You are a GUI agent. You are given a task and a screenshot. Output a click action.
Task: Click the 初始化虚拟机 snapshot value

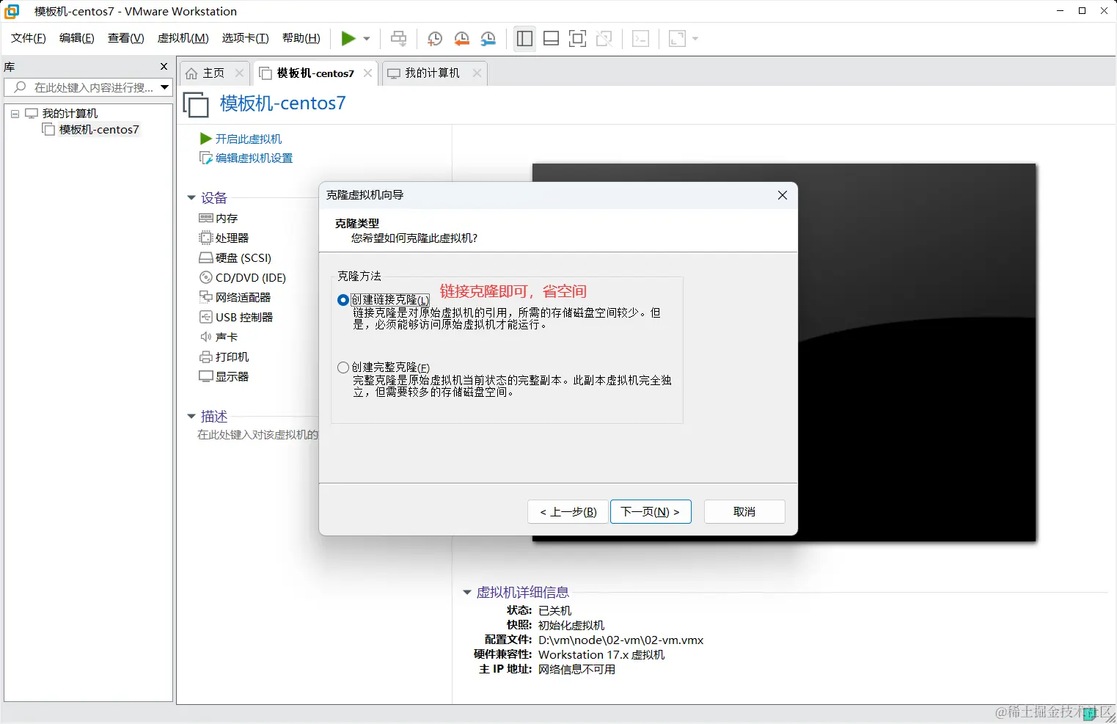(571, 626)
